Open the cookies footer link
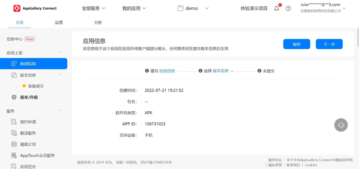 pos(311,165)
